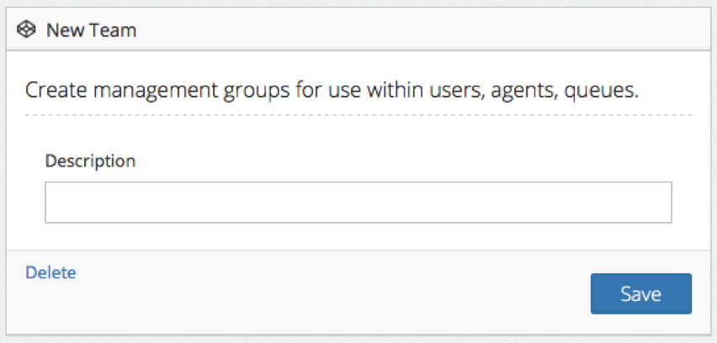717x343 pixels.
Task: Click the white area beneath the Description box
Action: pos(358,236)
